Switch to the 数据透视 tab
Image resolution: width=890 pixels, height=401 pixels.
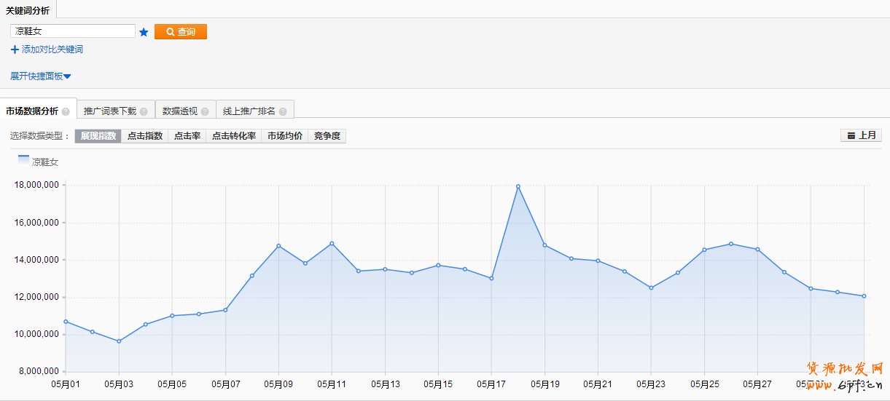(179, 111)
